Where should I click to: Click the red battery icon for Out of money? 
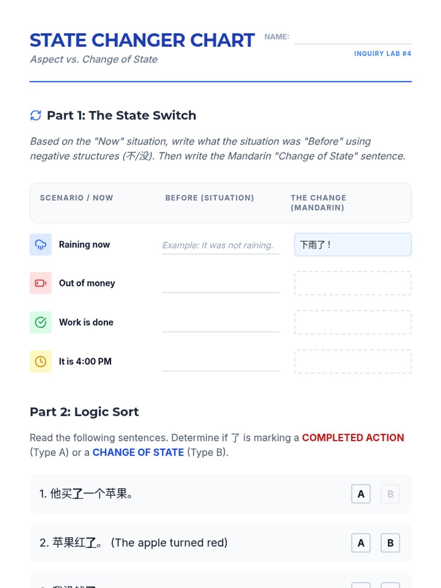[x=40, y=283]
